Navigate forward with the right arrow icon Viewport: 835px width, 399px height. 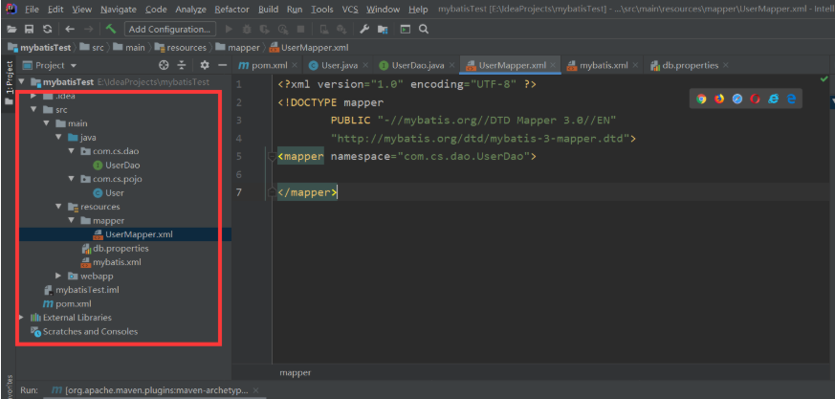tap(89, 30)
